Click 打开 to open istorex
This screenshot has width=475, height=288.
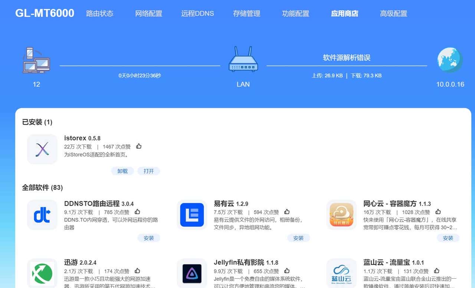pyautogui.click(x=149, y=171)
